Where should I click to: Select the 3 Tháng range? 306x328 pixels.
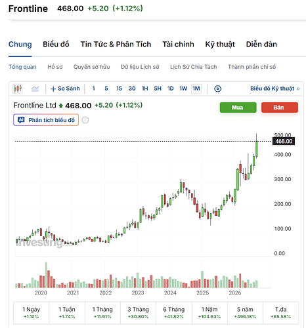pyautogui.click(x=138, y=313)
